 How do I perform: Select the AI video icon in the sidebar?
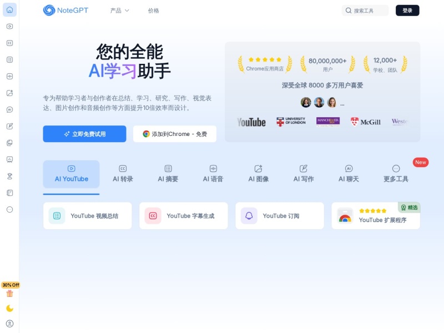[9, 26]
